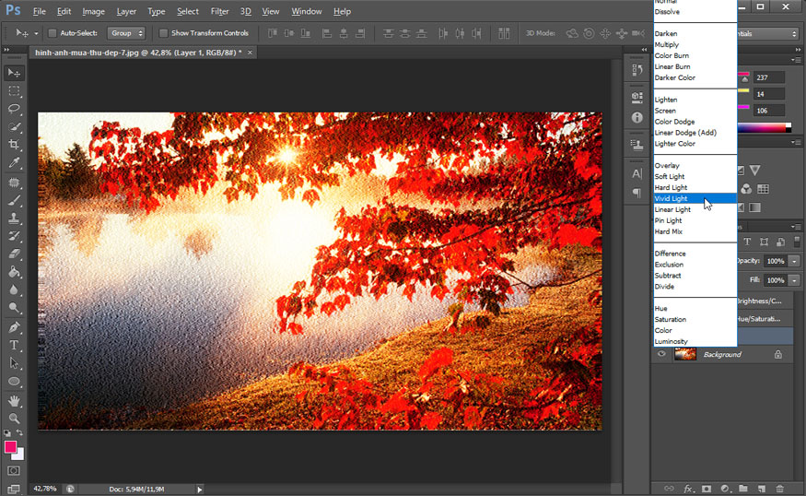The width and height of the screenshot is (806, 496).
Task: Open the status bar info arrow
Action: click(200, 490)
